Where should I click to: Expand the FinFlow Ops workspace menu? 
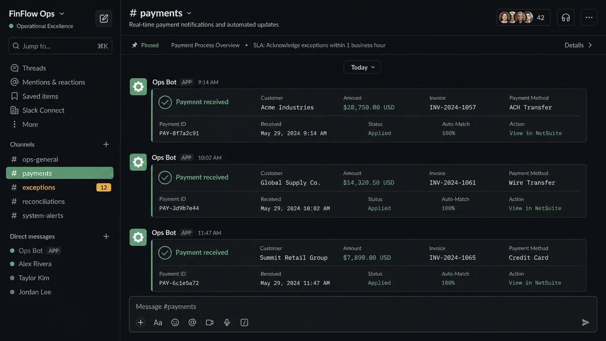coord(36,14)
